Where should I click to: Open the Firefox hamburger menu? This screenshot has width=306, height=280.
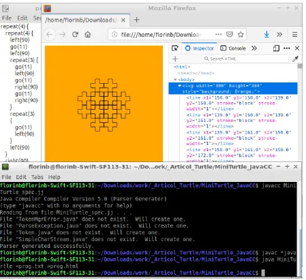point(294,34)
